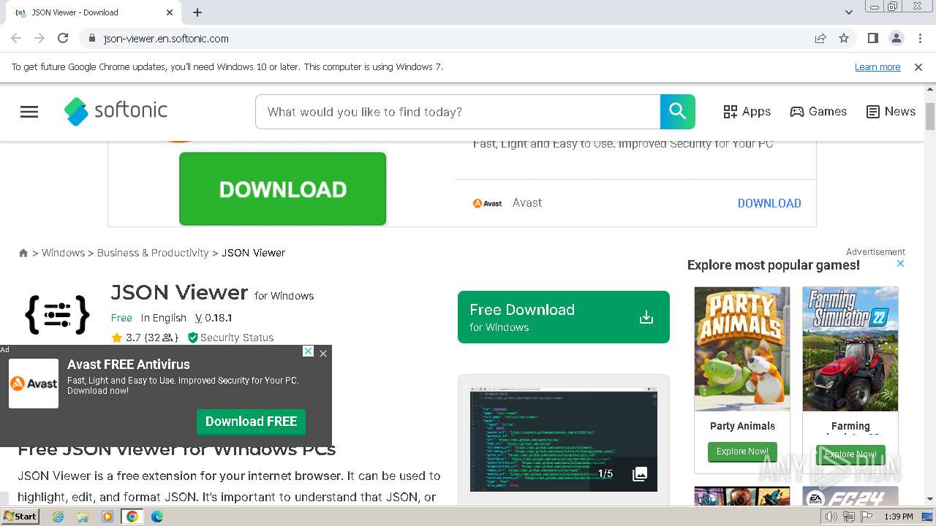Screen dimensions: 936x526
Task: Click the gallery icon on the screenshot
Action: tap(640, 474)
